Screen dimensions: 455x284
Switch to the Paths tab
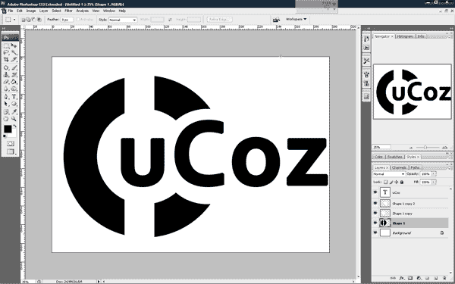click(x=415, y=167)
